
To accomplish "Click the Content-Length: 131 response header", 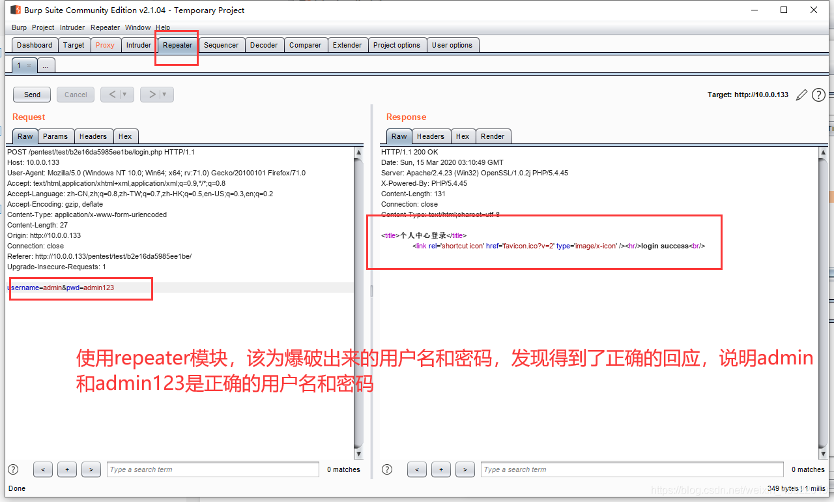I will pos(413,194).
